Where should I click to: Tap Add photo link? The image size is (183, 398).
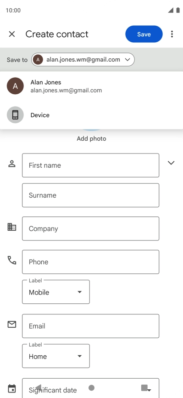pyautogui.click(x=92, y=139)
